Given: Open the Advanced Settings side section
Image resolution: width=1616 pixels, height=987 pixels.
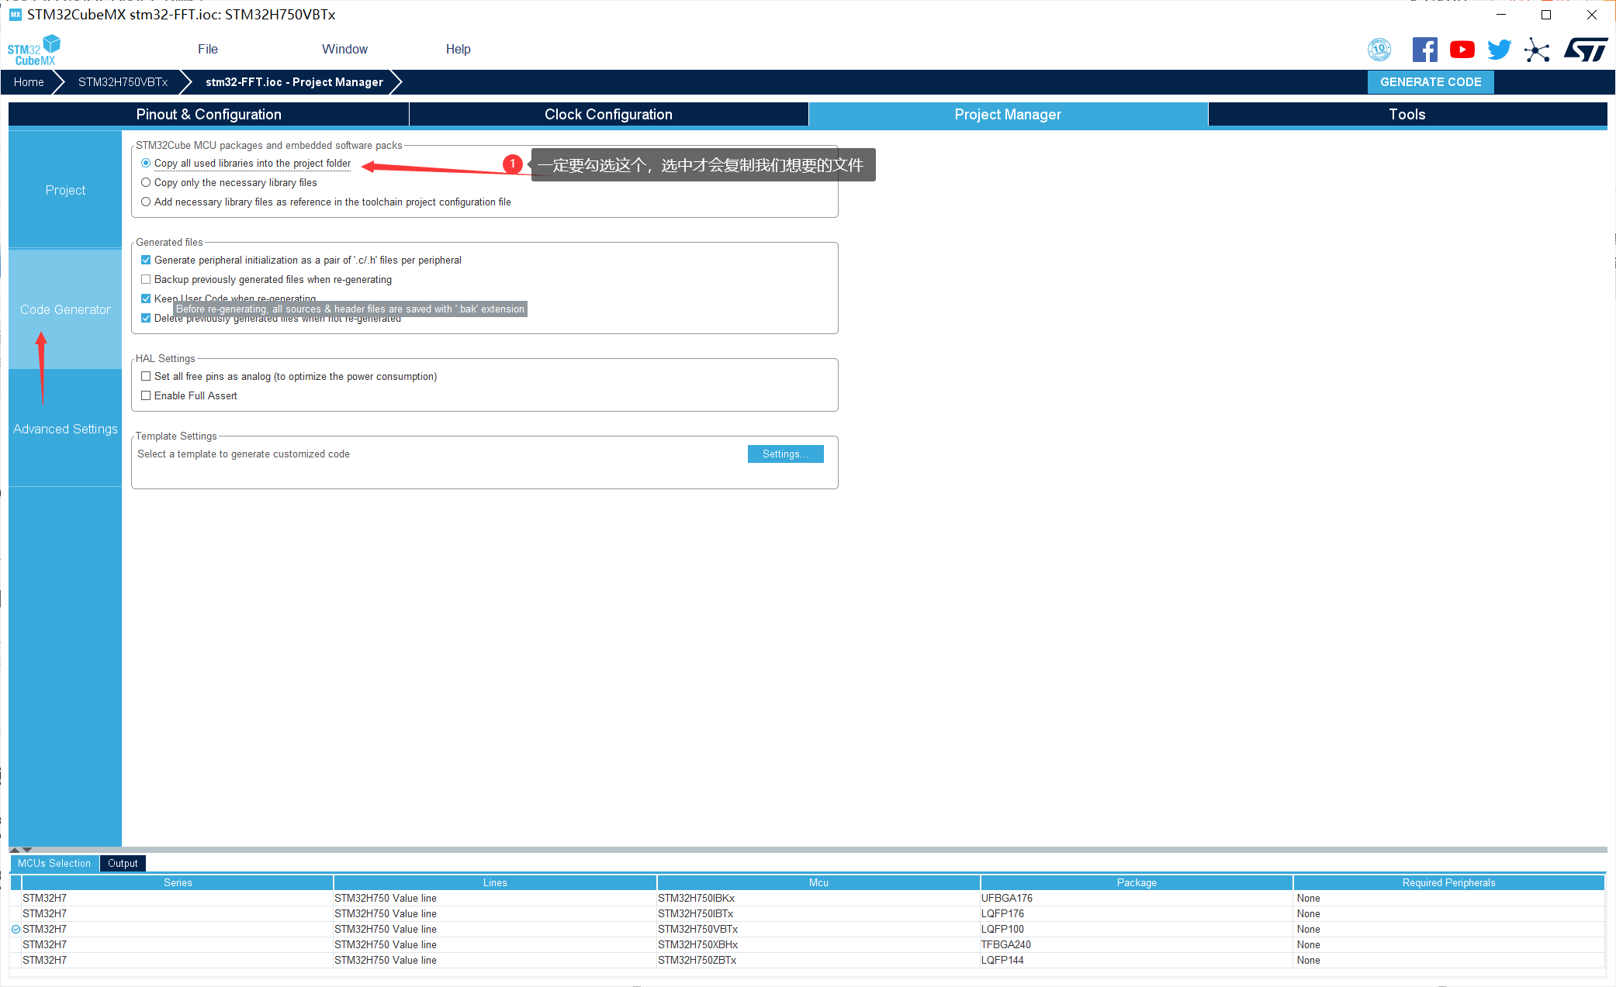Looking at the screenshot, I should [65, 429].
